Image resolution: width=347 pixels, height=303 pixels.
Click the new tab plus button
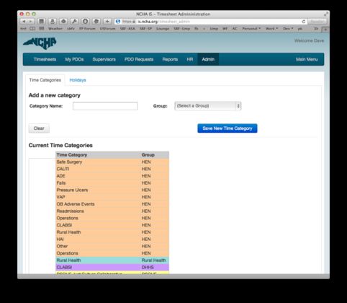tap(325, 29)
